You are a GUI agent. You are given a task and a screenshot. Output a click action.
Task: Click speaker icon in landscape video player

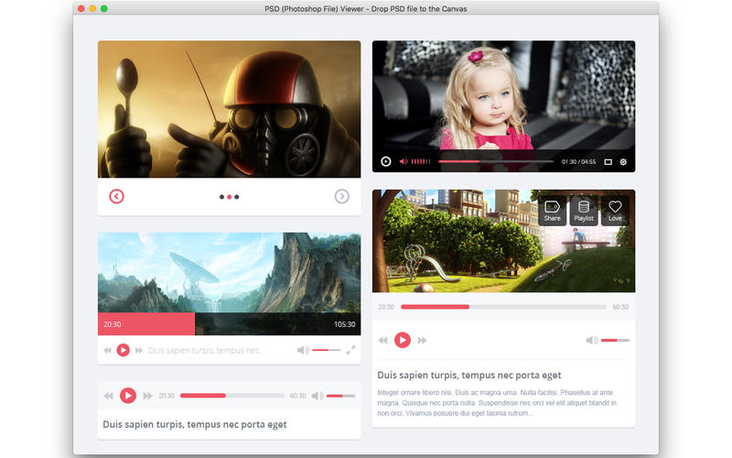(x=303, y=350)
